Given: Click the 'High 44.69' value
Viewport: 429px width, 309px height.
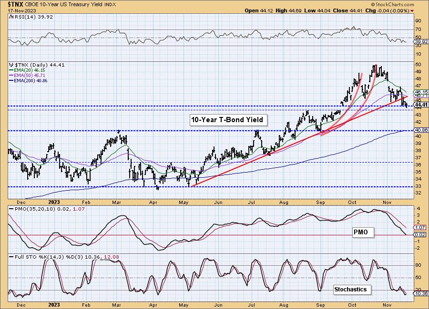Looking at the screenshot, I should (289, 10).
